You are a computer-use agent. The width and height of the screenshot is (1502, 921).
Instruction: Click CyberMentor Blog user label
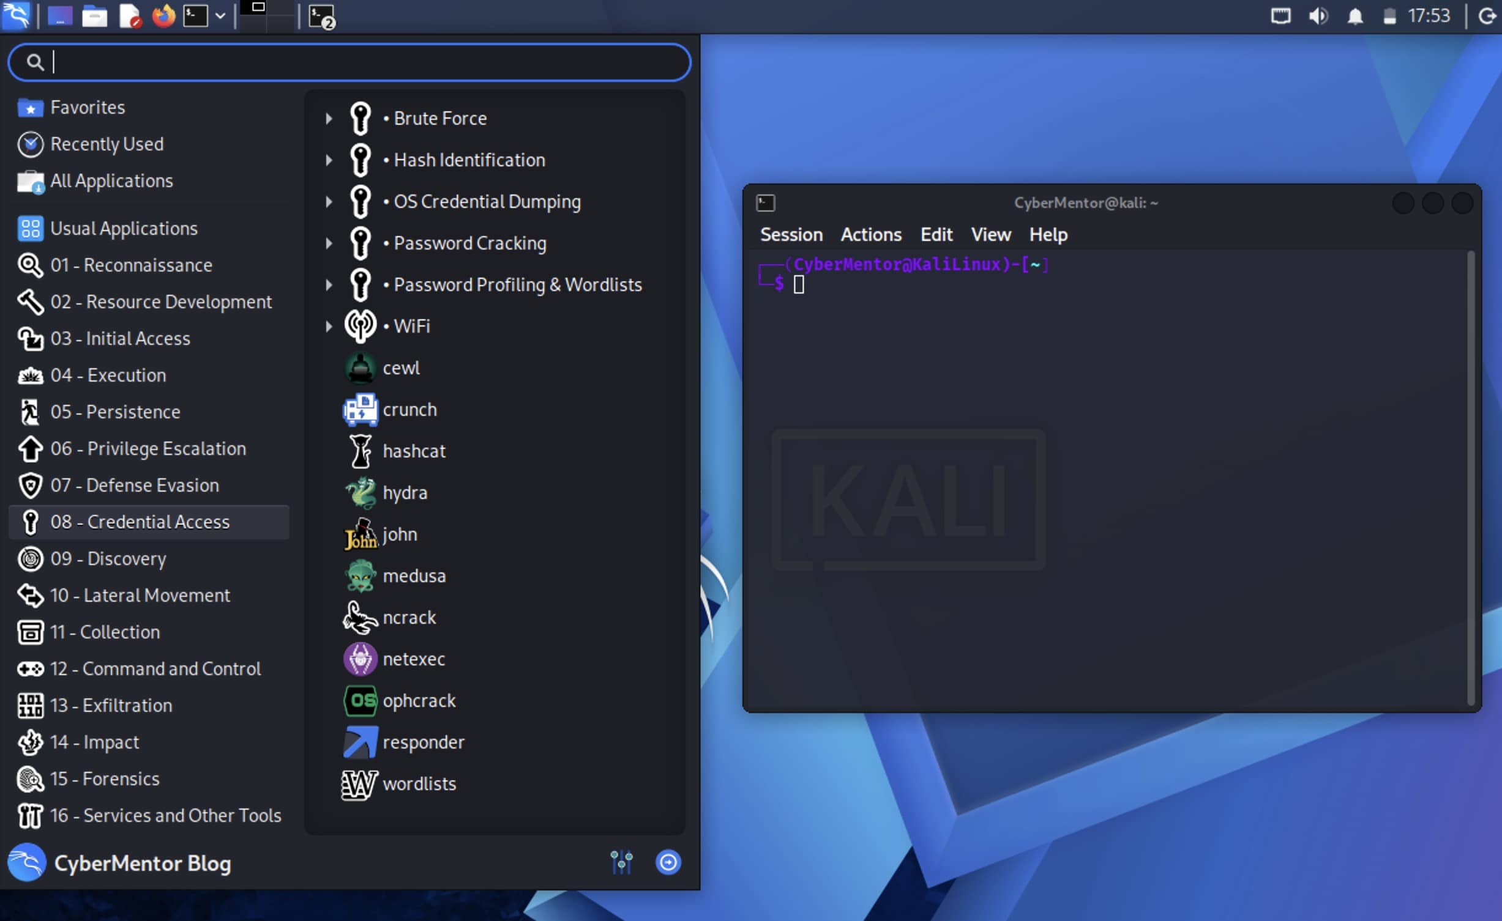click(x=143, y=864)
